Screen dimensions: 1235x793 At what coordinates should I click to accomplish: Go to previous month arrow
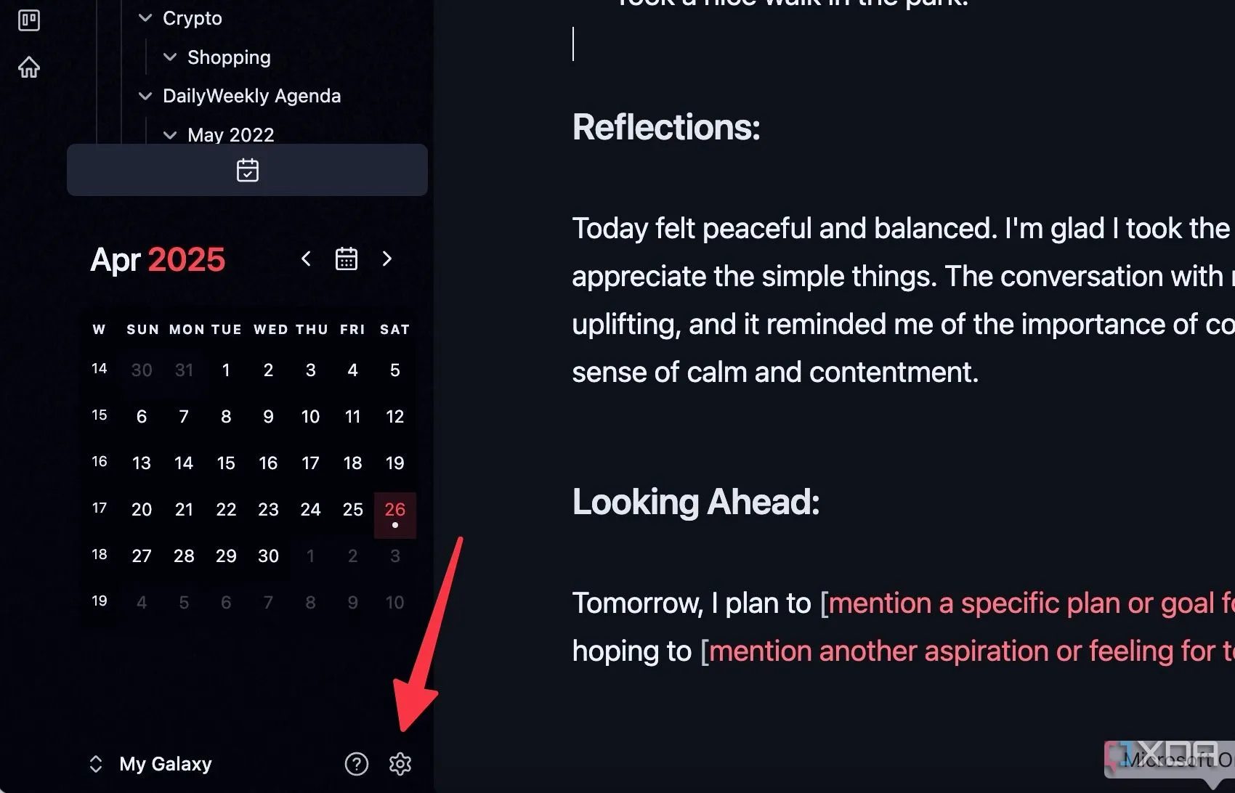[x=306, y=259]
